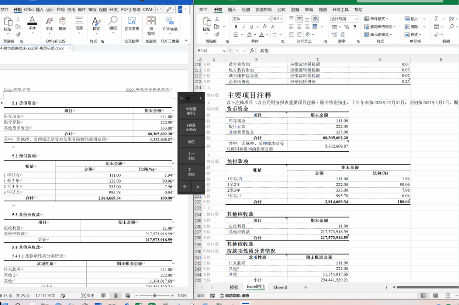Collapse Word ribbon chevron
This screenshot has width=459, height=305.
click(186, 41)
